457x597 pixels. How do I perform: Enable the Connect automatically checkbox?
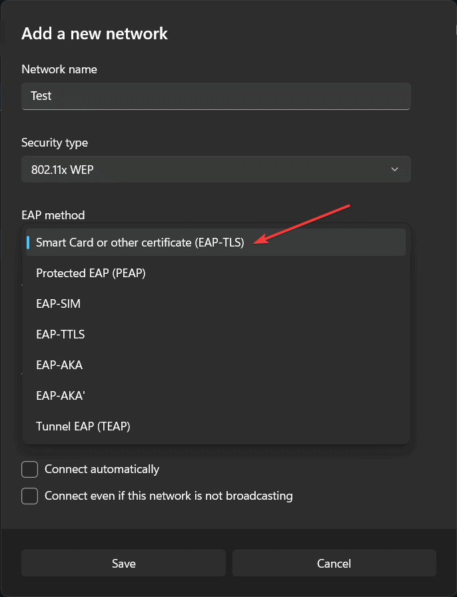point(30,469)
